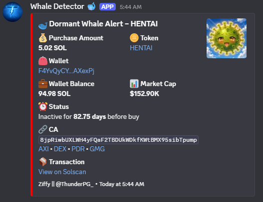Click the whale emoji in alert title
This screenshot has height=202, width=263.
[x=43, y=25]
